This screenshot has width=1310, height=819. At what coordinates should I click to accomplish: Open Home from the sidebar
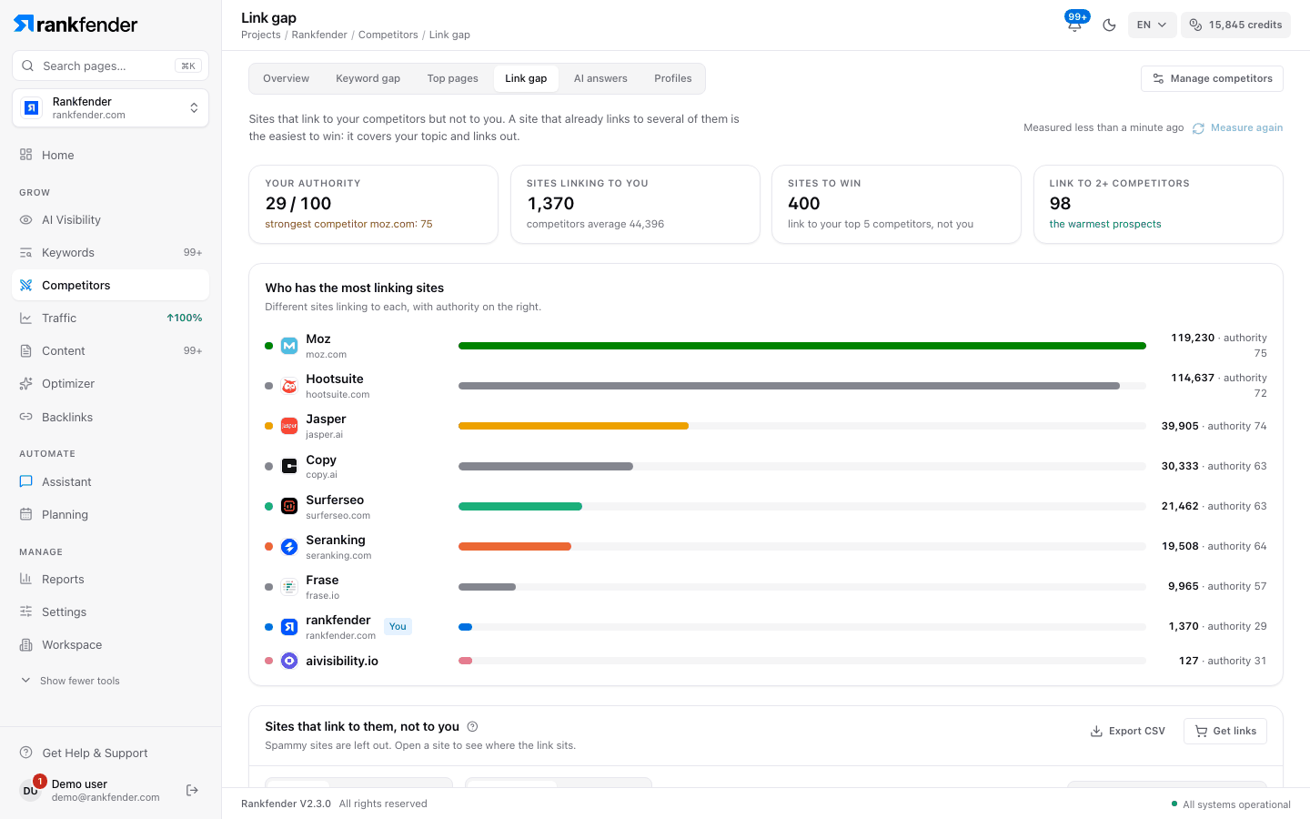(x=110, y=155)
